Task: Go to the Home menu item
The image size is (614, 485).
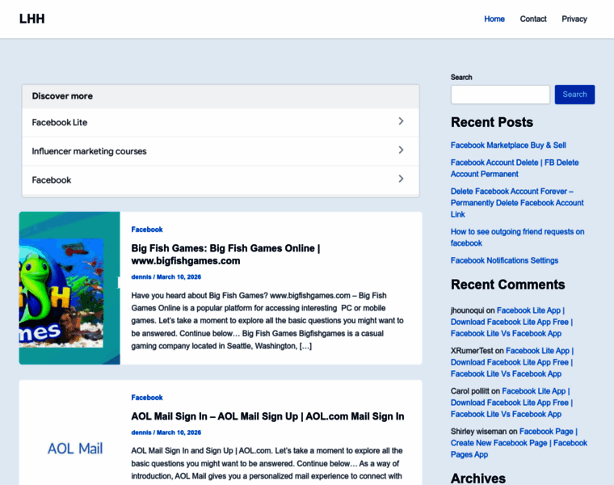Action: tap(494, 19)
